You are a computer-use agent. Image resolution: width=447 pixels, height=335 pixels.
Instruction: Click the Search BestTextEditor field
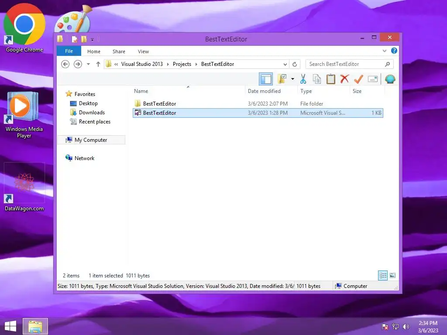[x=349, y=64]
